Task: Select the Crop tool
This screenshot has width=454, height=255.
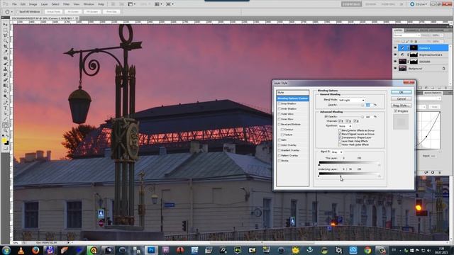Action: click(x=5, y=47)
